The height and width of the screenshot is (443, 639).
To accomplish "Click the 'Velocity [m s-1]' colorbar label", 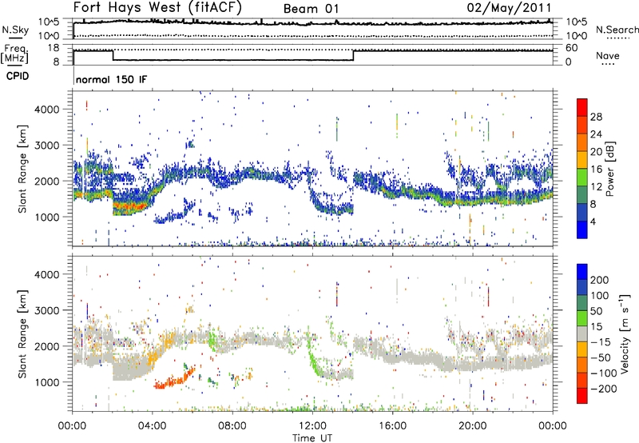I will coord(625,333).
